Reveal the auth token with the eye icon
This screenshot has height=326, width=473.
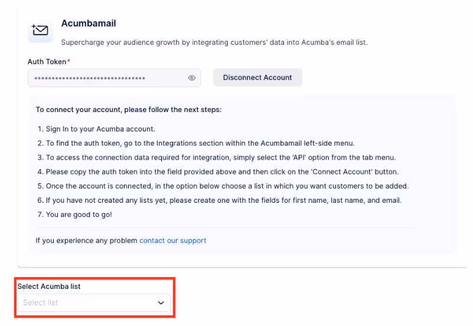coord(191,78)
